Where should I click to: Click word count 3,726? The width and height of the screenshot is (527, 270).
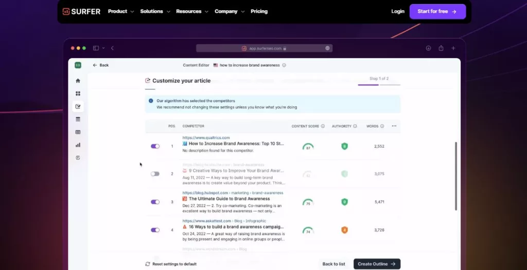point(379,230)
